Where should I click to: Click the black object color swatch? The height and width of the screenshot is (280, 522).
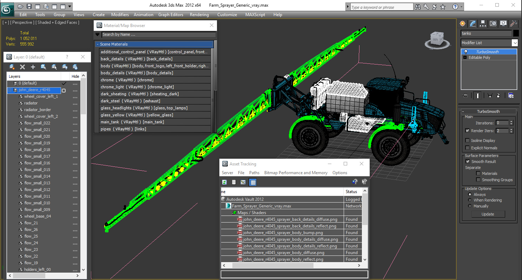coord(516,33)
